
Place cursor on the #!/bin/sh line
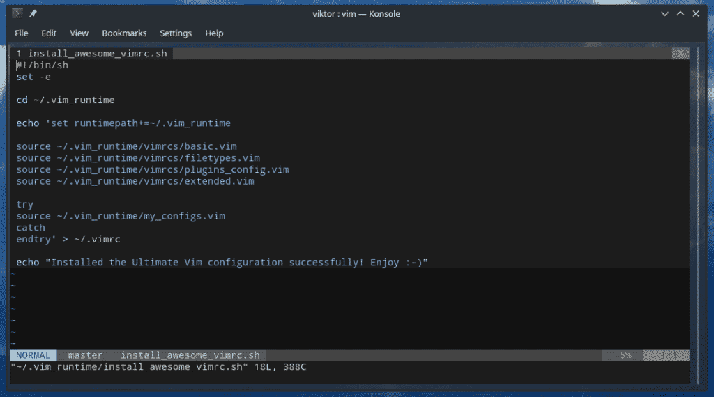point(43,65)
